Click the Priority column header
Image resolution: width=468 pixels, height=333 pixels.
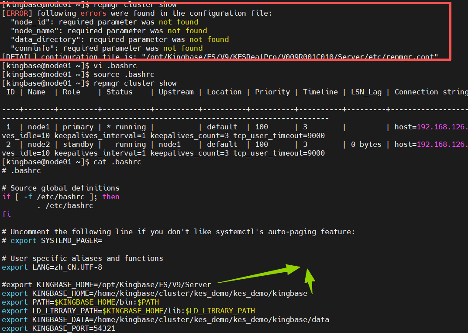272,92
